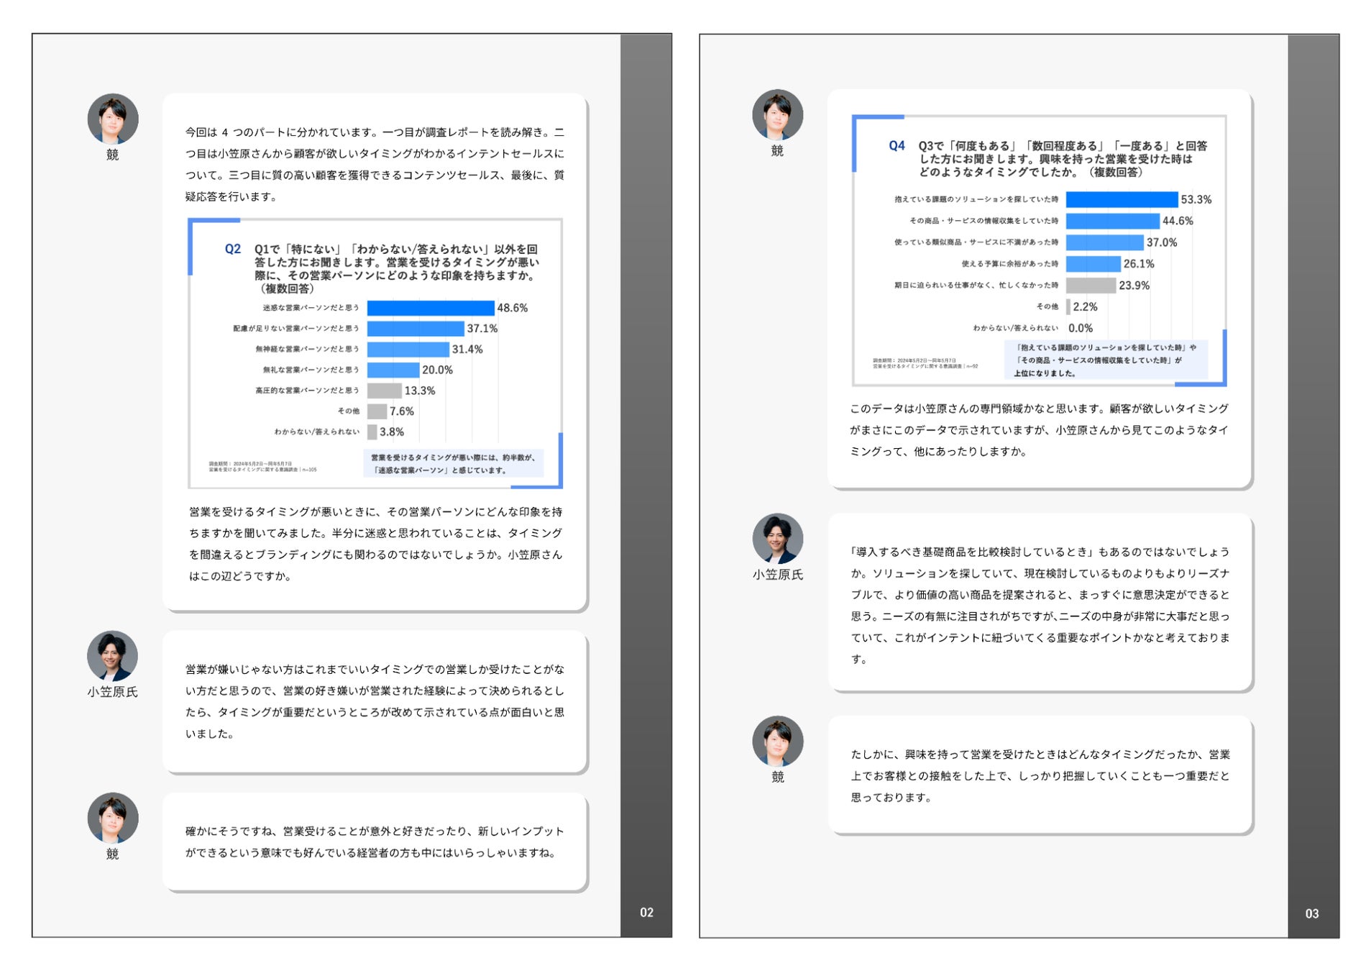The width and height of the screenshot is (1371, 971).
Task: Click the Q2 question label
Action: pyautogui.click(x=233, y=249)
